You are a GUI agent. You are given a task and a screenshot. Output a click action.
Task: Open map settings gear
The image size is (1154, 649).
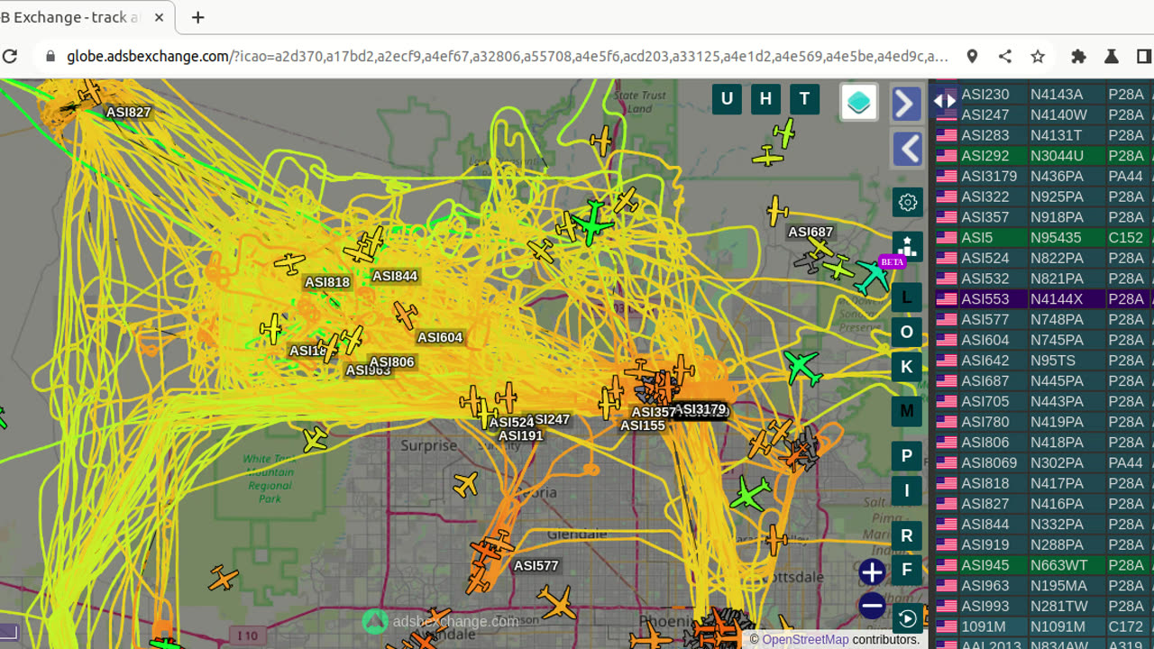coord(907,202)
